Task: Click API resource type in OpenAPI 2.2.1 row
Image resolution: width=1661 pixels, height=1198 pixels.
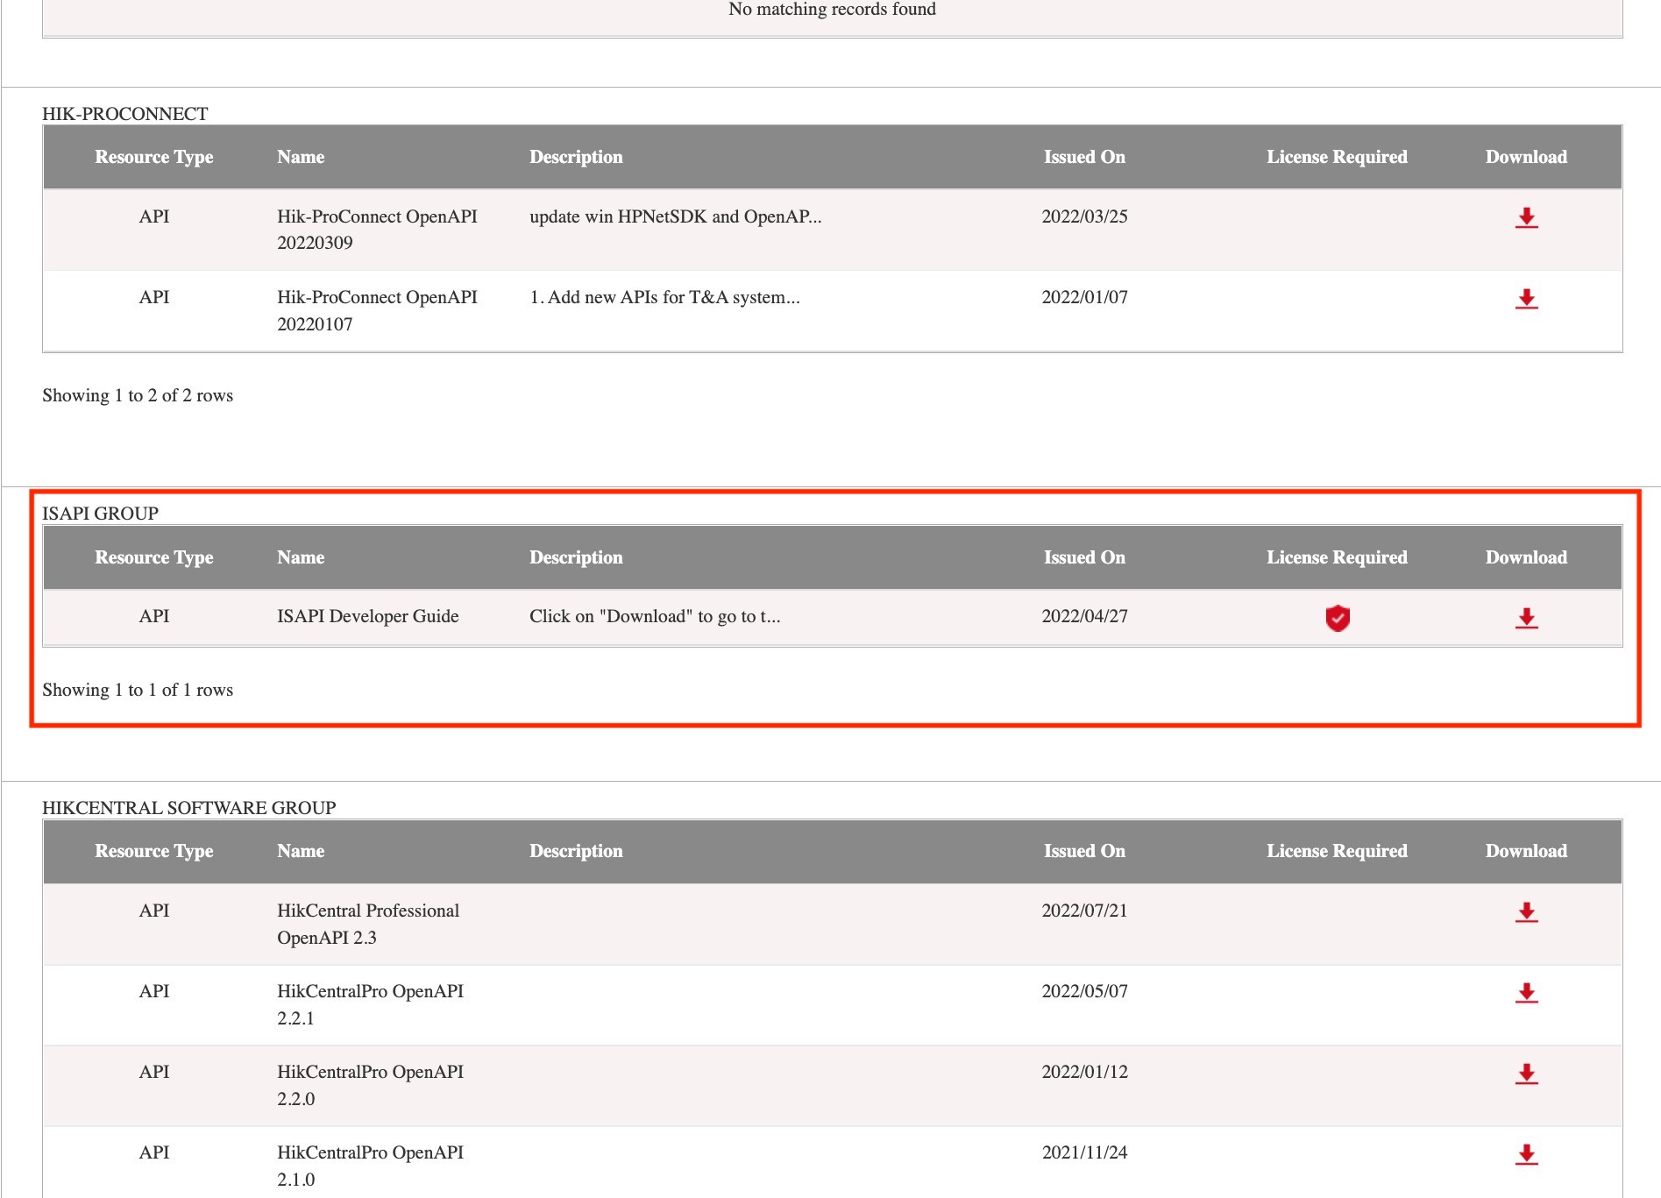Action: point(154,991)
